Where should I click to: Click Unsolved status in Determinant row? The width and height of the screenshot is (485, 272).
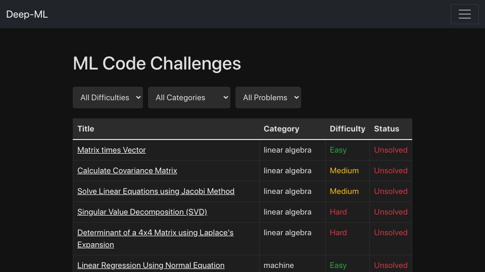click(x=391, y=233)
